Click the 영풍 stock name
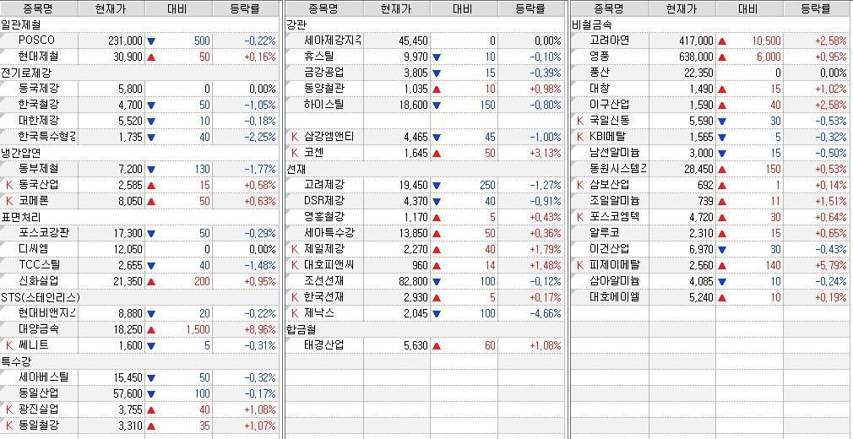The image size is (853, 439). (x=600, y=57)
